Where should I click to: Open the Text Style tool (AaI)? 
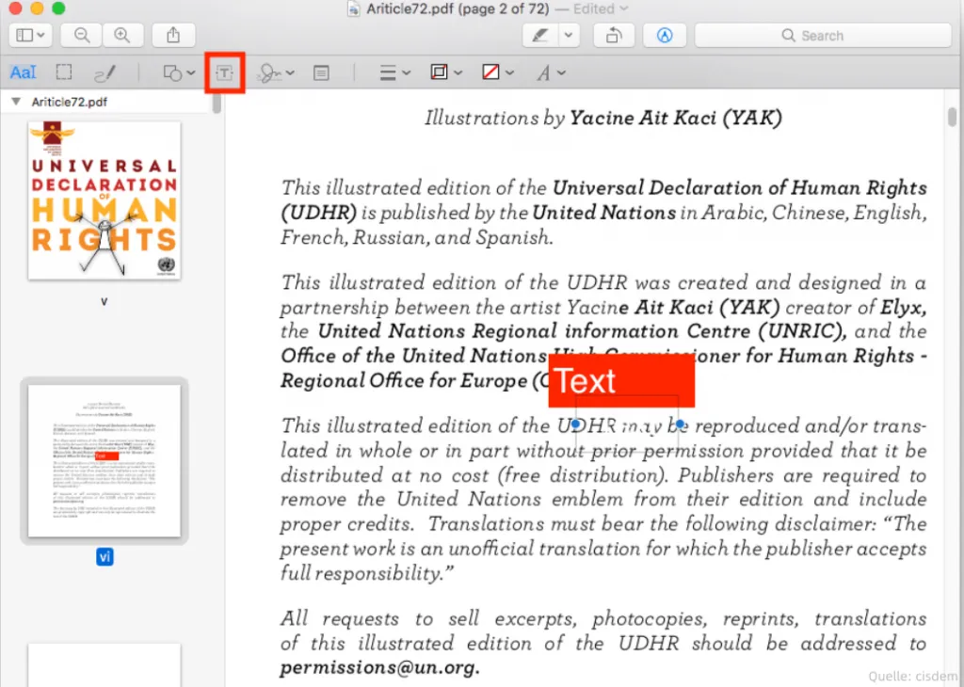point(22,72)
